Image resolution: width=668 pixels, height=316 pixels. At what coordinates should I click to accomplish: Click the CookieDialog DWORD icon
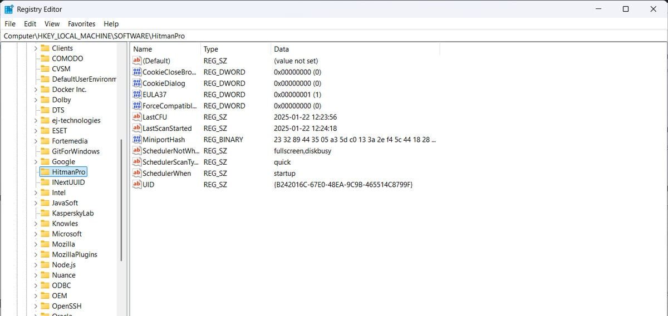[137, 83]
